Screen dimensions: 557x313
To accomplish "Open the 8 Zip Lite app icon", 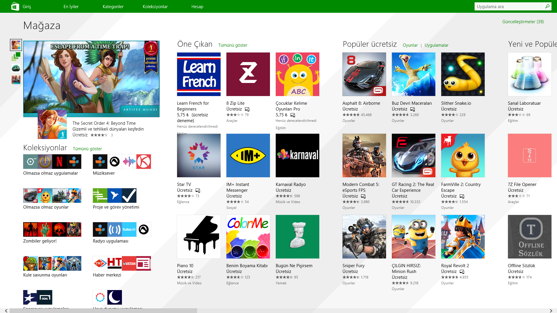I will pyautogui.click(x=248, y=74).
